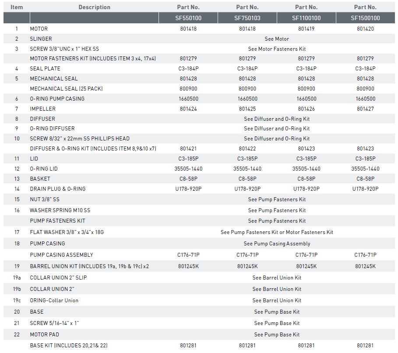Click DIFFUSER & O-RING KIT description
Viewport: 398px width, 353px height.
click(93, 149)
